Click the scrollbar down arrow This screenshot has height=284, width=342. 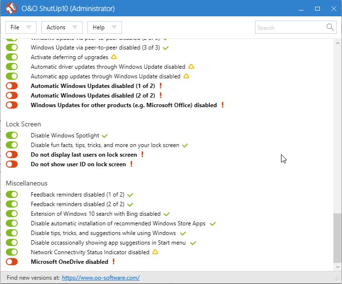338,267
